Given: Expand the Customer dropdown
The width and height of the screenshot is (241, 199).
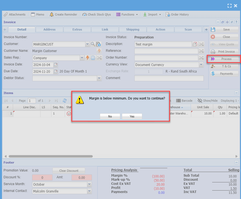Looking at the screenshot, I should 87,44.
